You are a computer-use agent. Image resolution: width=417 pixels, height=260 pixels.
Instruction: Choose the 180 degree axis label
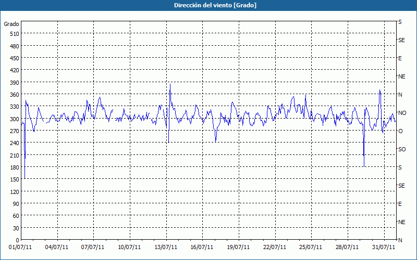pos(15,167)
